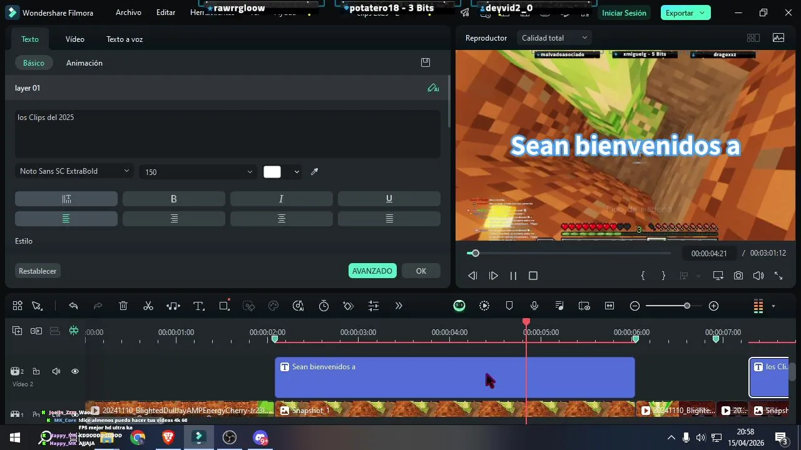Open the Animación sub-tab
Image resolution: width=801 pixels, height=450 pixels.
point(84,63)
